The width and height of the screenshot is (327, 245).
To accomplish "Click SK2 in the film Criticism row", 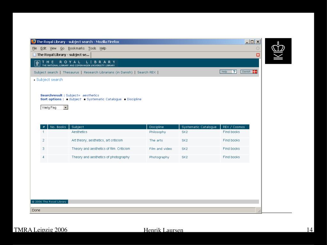I will coord(185,149).
